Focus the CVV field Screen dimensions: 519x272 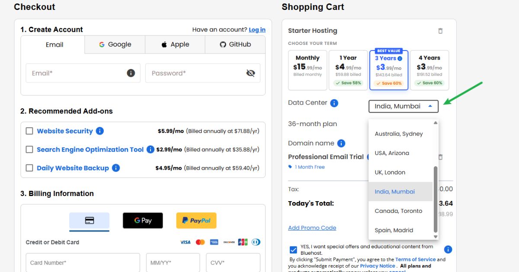(x=233, y=263)
